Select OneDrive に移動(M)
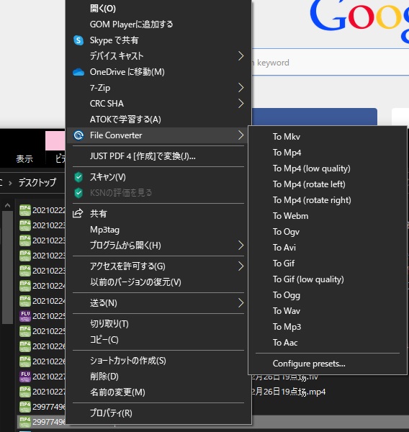This screenshot has height=432, width=409. pos(158,72)
